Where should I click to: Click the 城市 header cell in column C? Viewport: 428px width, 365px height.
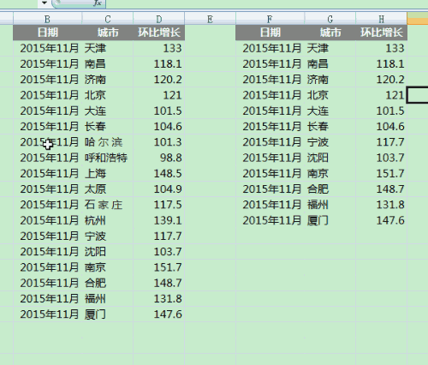pos(108,33)
